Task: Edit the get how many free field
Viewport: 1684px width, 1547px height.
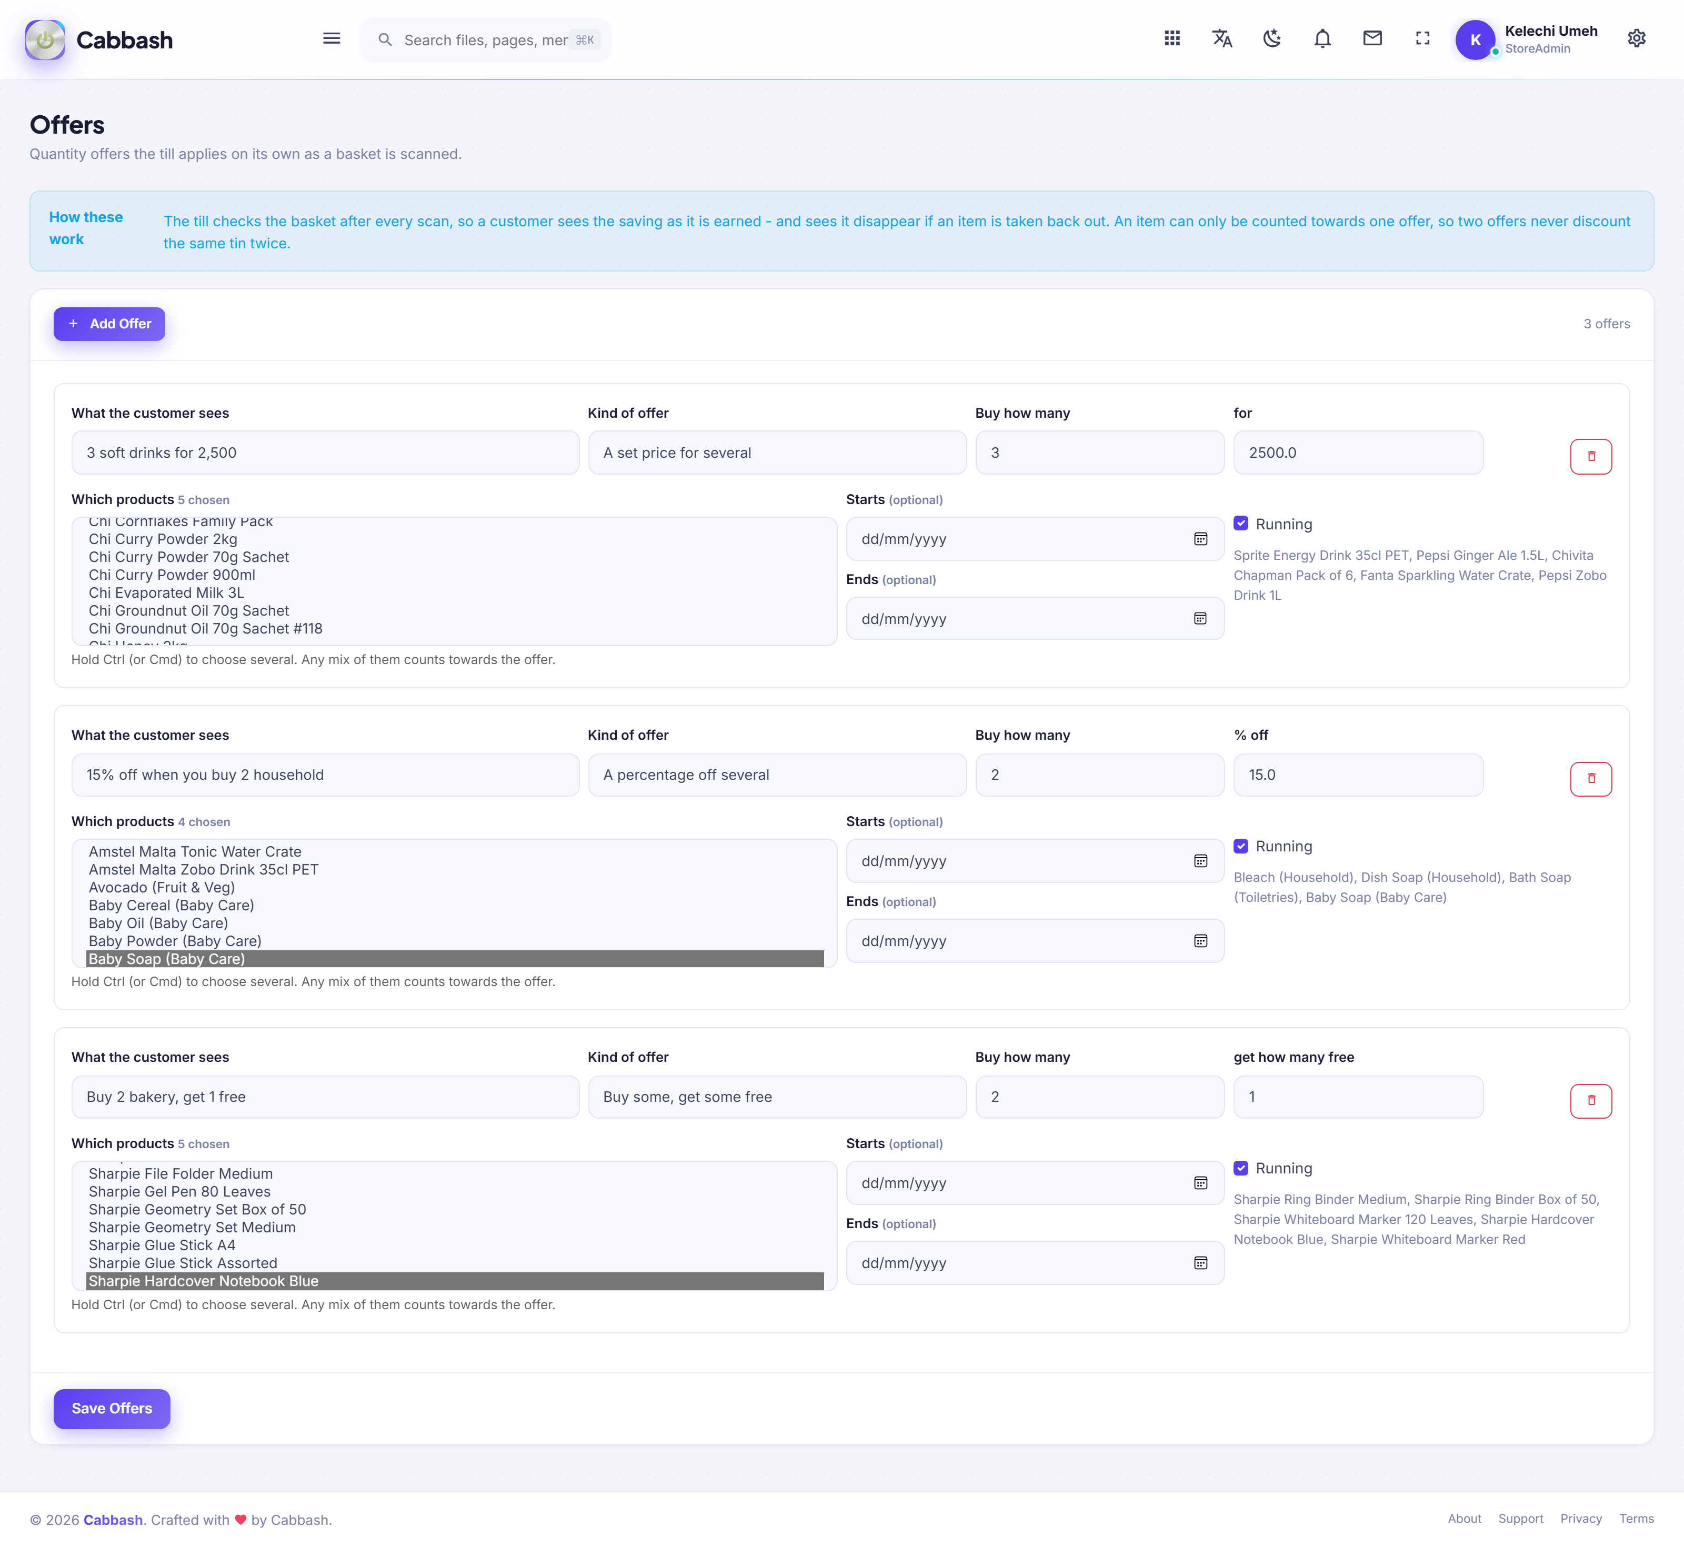Action: [x=1358, y=1098]
